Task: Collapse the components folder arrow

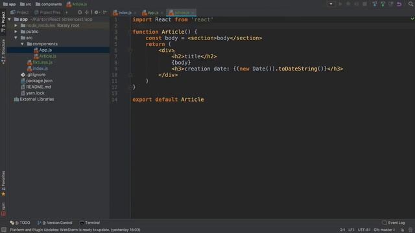Action: click(22, 44)
